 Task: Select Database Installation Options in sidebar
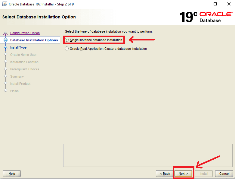click(34, 40)
